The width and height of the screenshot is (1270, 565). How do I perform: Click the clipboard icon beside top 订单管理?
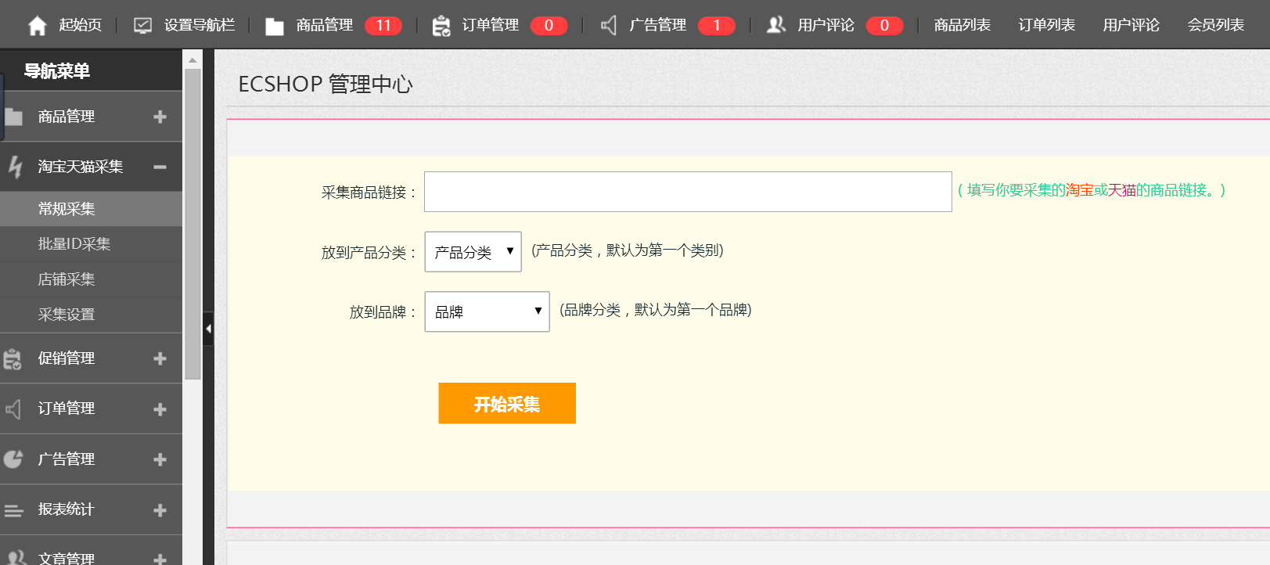coord(441,26)
